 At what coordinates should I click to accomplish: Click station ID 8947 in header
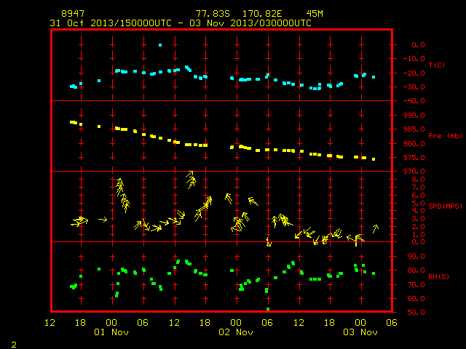tap(73, 14)
